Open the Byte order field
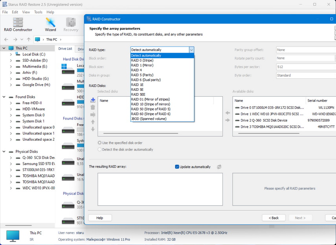Viewport: 336px width, 245px height. coord(306,76)
